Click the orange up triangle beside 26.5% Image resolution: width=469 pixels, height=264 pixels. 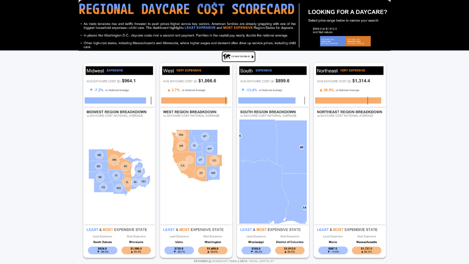321,90
